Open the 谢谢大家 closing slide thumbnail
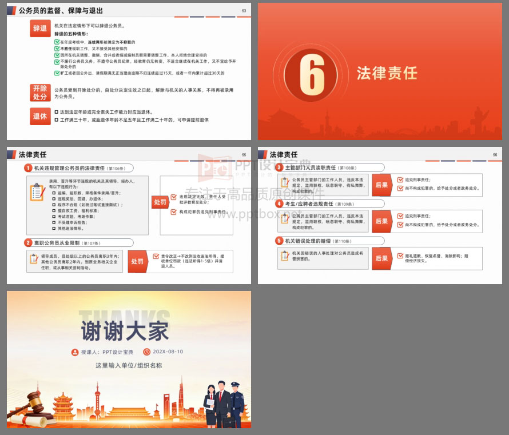 pyautogui.click(x=129, y=360)
